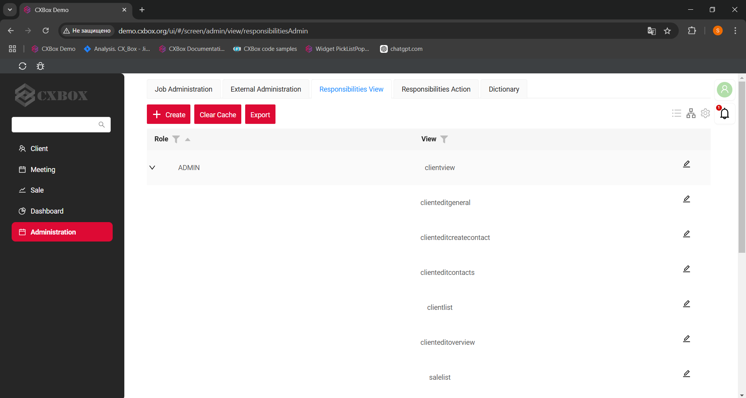Click the Role column header
Screen dimensions: 746x398
[x=161, y=139]
